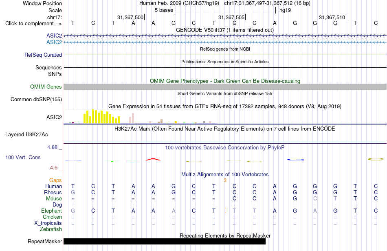Click the '5 bases' scale bar label
Screen dimensions: 387x251
click(164, 10)
